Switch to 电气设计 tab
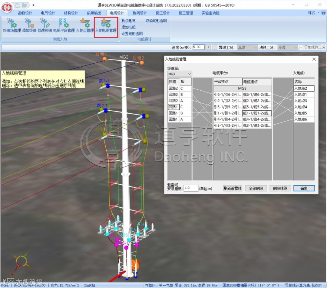Image resolution: width=327 pixels, height=288 pixels. click(48, 13)
